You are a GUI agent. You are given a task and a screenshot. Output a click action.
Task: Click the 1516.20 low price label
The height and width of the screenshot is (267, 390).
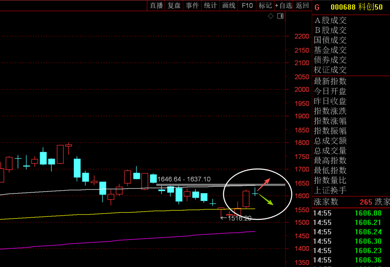240,218
